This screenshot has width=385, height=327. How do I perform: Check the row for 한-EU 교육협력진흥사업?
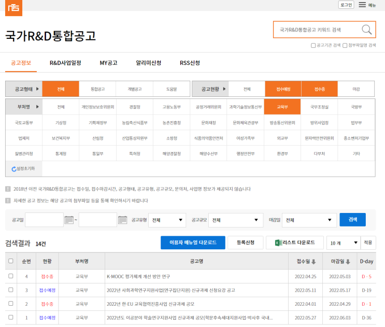click(x=11, y=304)
